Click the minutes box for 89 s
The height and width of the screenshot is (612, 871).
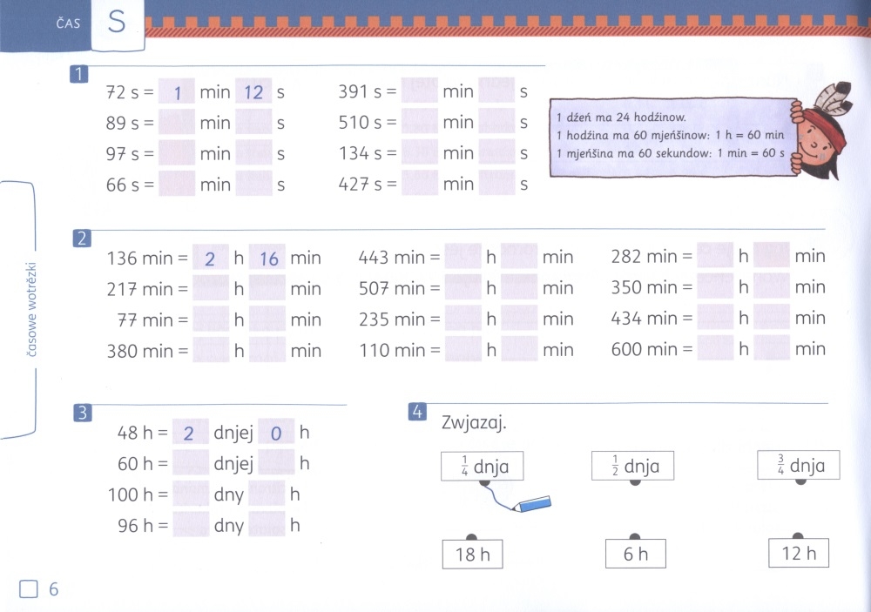177,123
